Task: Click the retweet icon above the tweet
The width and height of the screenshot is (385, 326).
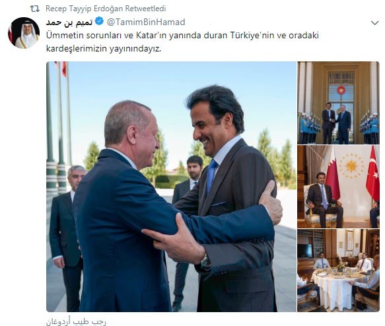Action: click(34, 9)
